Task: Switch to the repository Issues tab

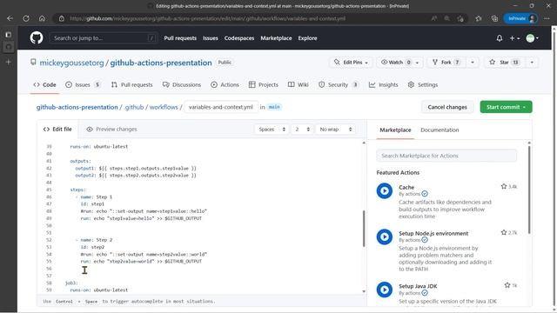Action: point(84,85)
